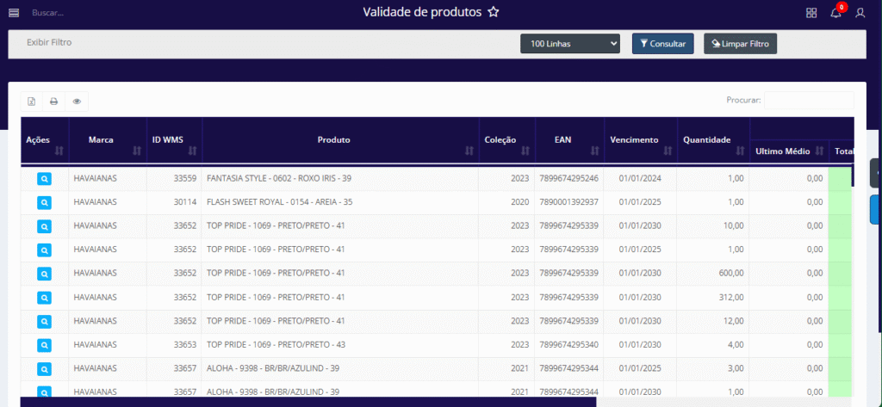Open the hamburger menu
The height and width of the screenshot is (407, 882).
click(14, 13)
